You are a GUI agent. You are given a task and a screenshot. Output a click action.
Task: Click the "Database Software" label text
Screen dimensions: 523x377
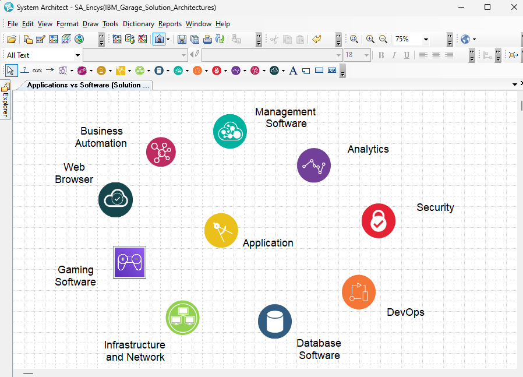[319, 349]
